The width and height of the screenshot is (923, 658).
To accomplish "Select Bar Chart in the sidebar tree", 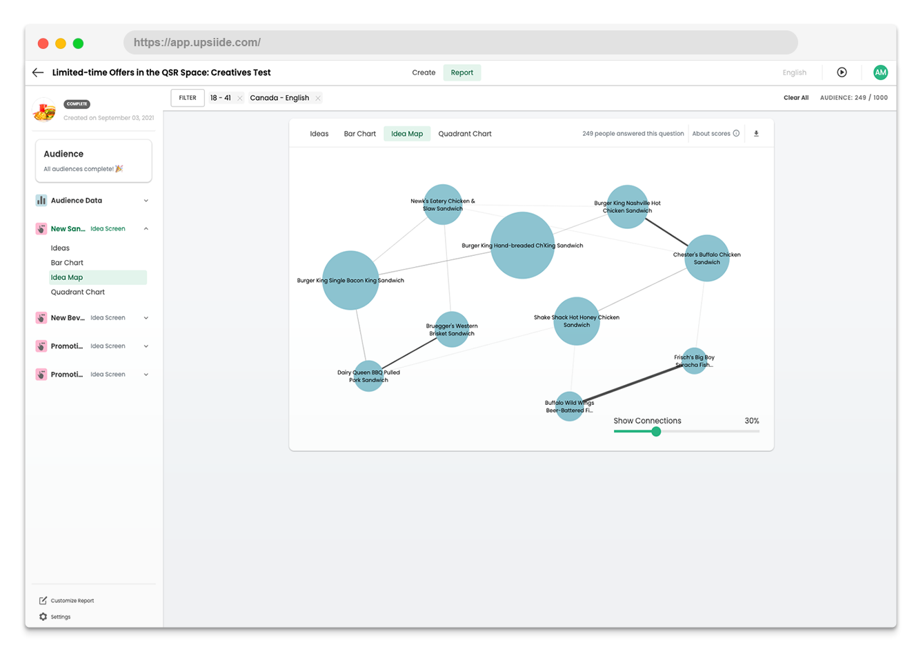I will (x=67, y=263).
